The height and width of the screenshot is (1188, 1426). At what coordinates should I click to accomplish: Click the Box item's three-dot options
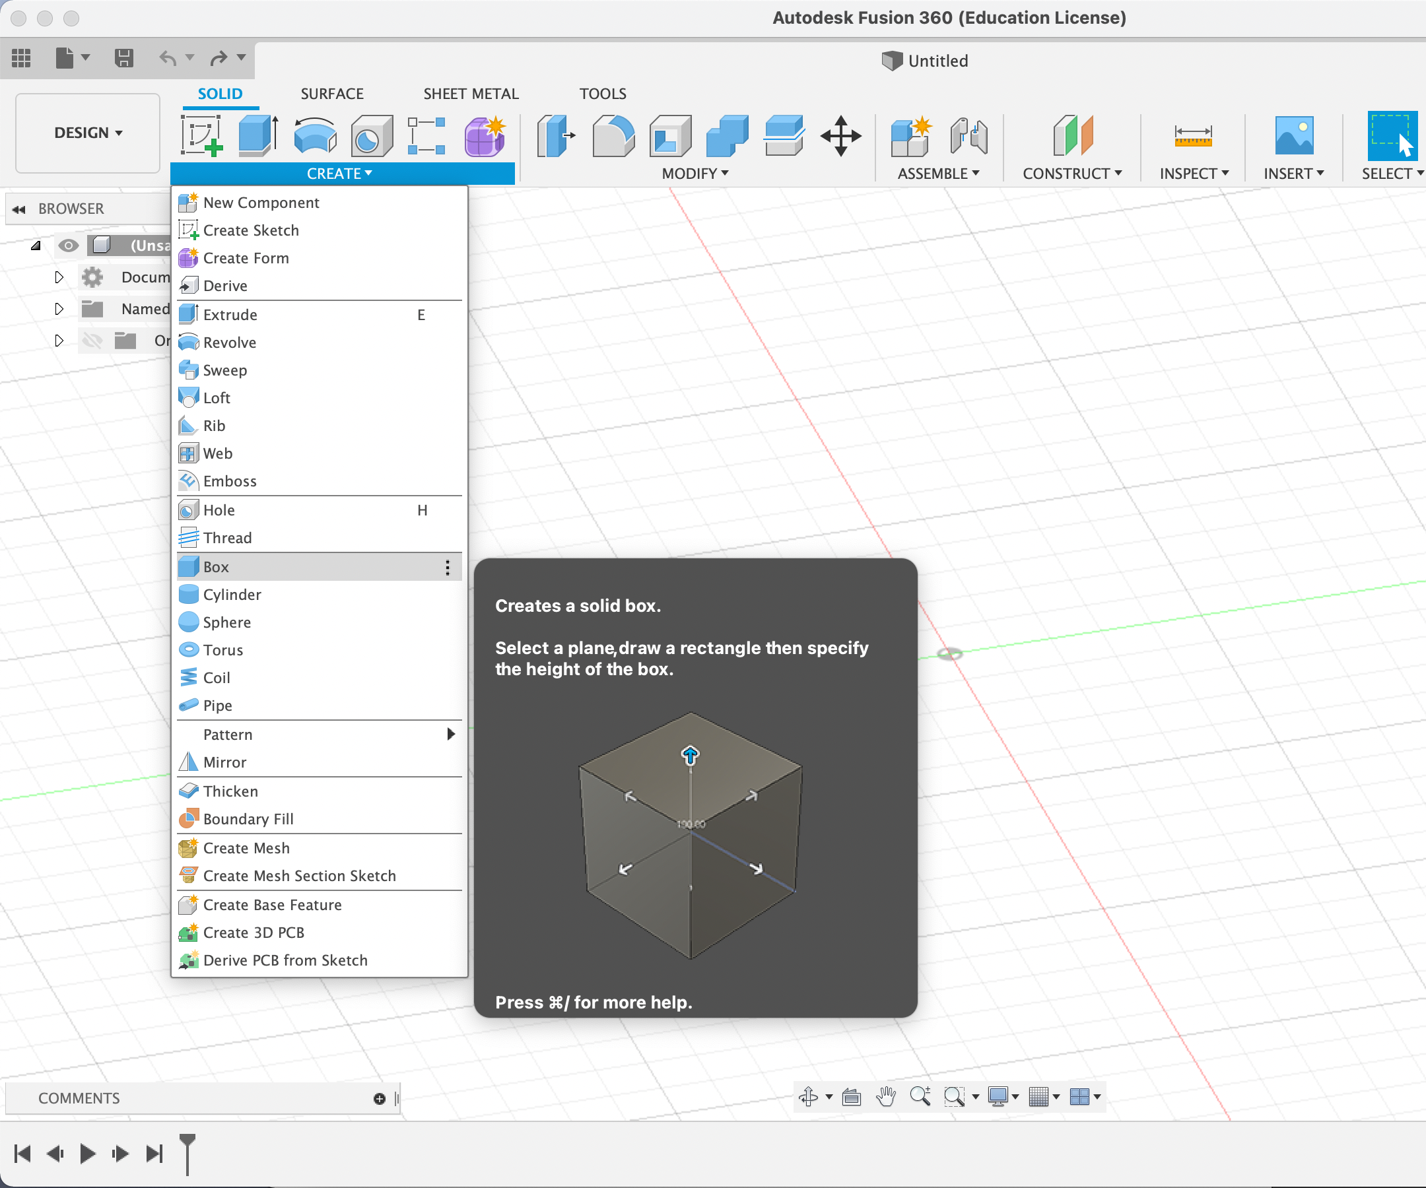pyautogui.click(x=448, y=568)
